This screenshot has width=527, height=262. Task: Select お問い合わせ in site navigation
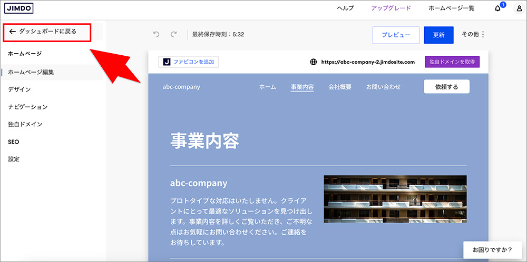[384, 87]
